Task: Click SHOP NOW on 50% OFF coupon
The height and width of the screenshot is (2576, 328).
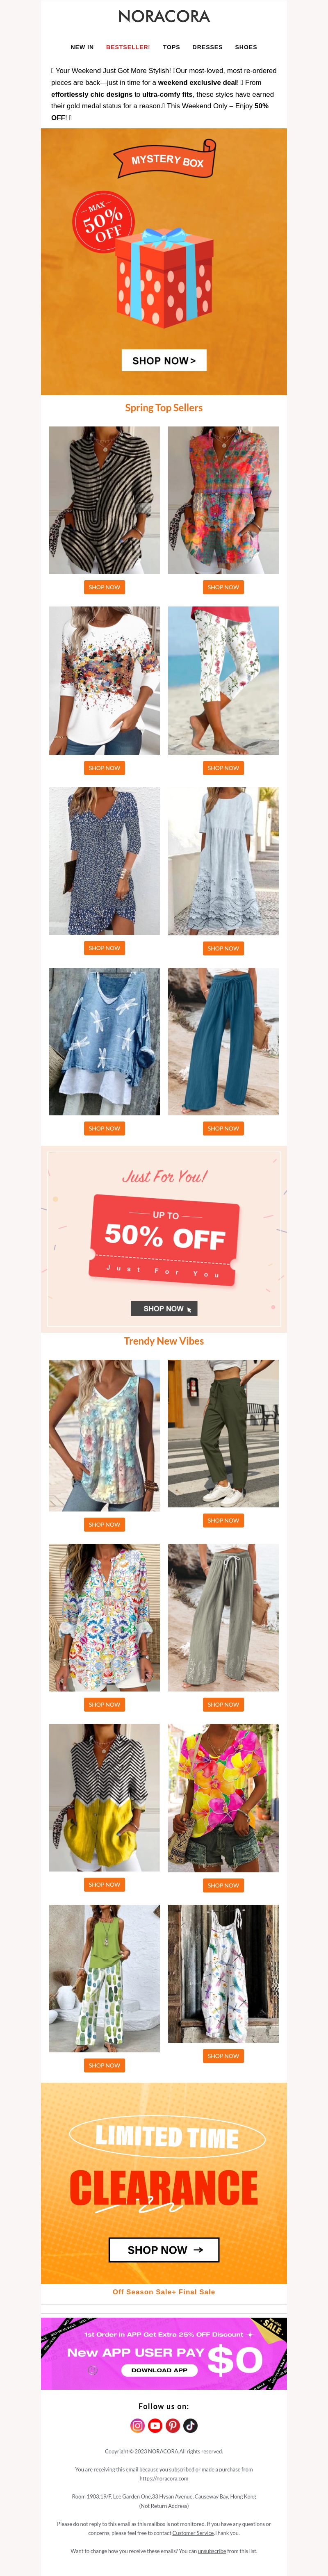Action: click(164, 1308)
